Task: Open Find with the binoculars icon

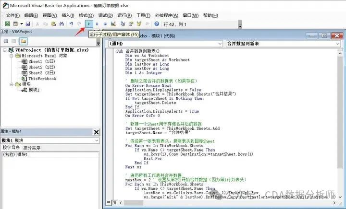Action: (62, 24)
